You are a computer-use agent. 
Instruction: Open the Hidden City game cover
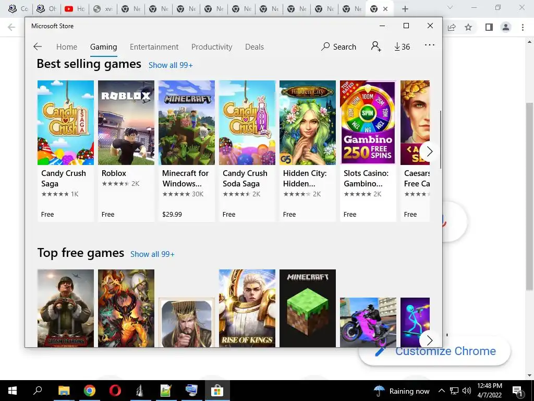click(308, 123)
